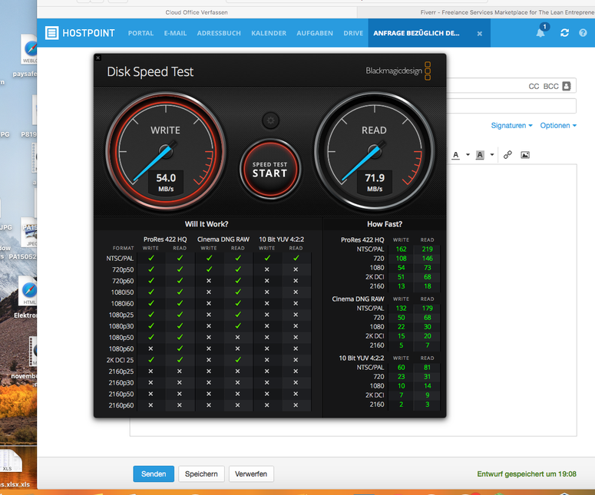Click CC to add recipients
Image resolution: width=595 pixels, height=495 pixels.
[x=534, y=86]
